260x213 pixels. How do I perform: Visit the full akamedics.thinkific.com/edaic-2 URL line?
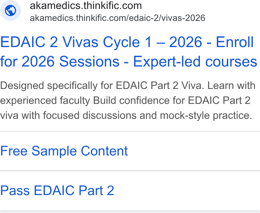118,18
